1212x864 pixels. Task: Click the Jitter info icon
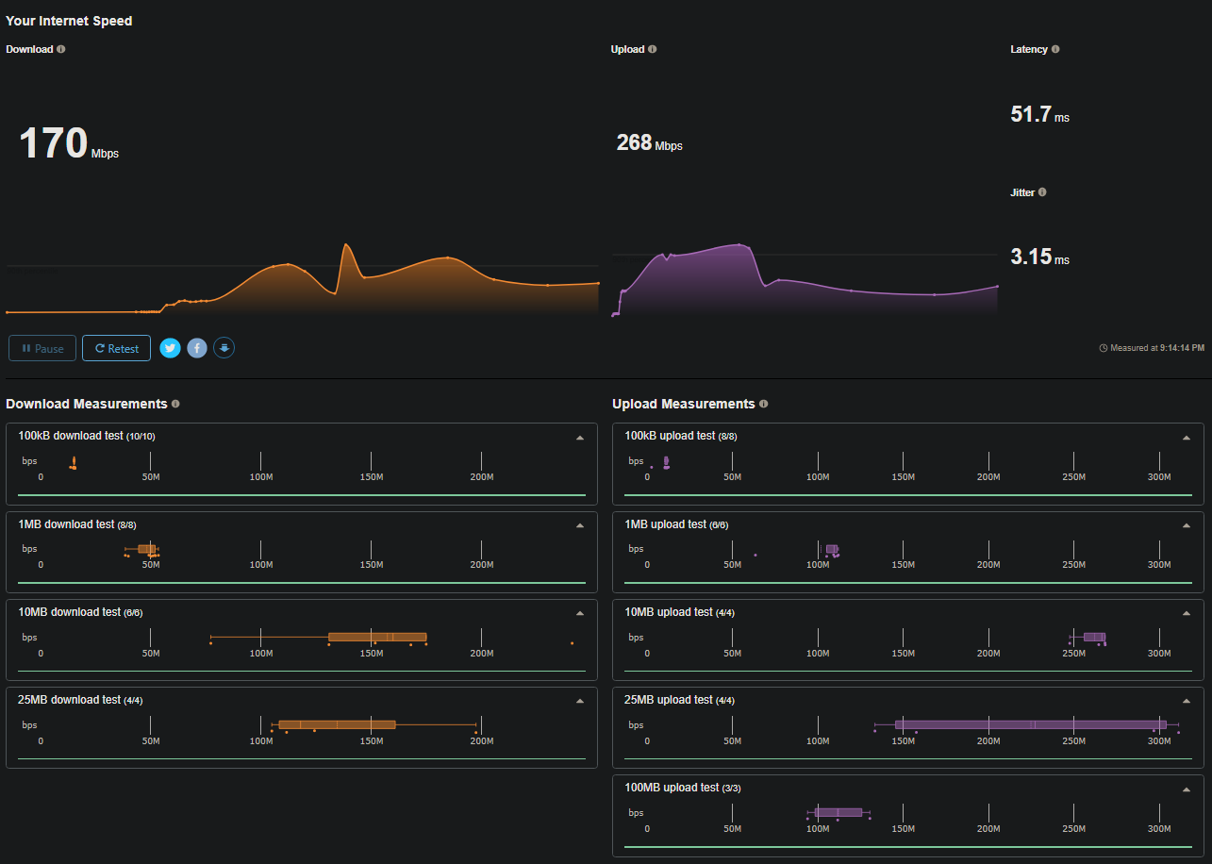pyautogui.click(x=1042, y=192)
